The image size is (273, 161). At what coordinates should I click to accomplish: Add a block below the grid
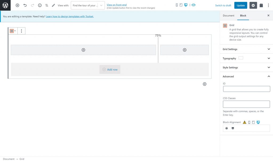pyautogui.click(x=204, y=84)
